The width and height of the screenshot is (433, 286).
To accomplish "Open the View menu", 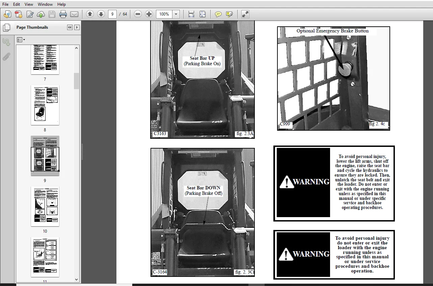I will pyautogui.click(x=29, y=4).
